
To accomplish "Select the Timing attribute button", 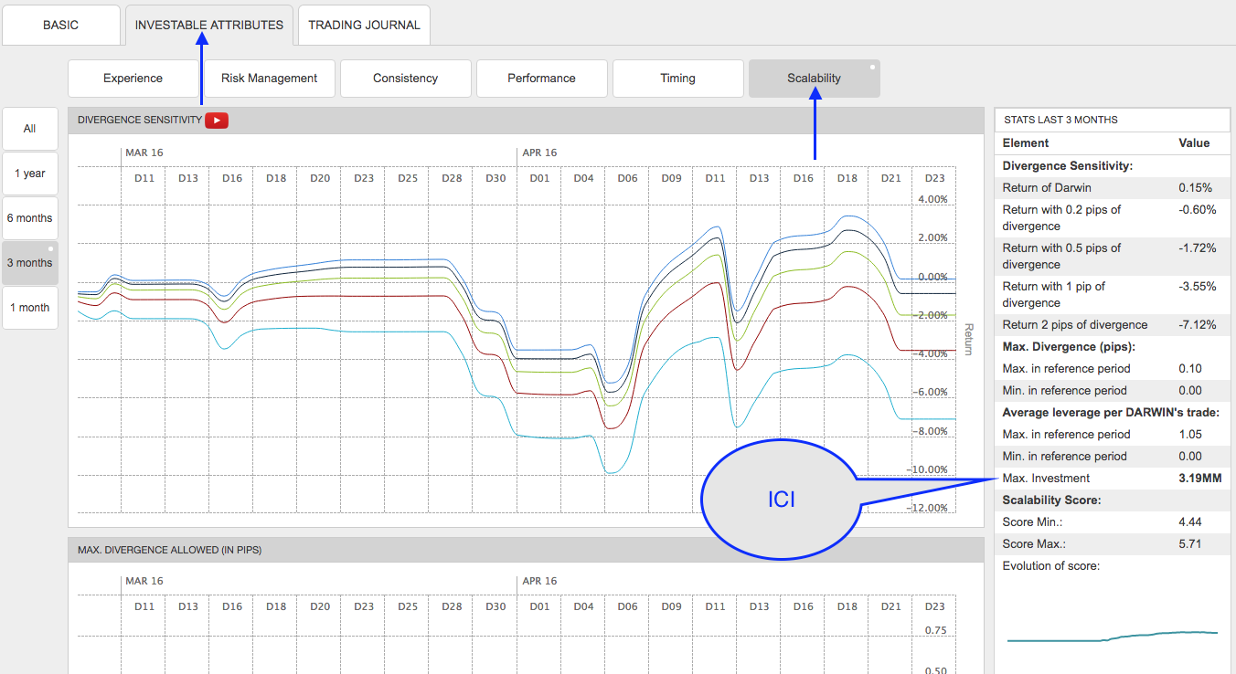I will coord(677,79).
